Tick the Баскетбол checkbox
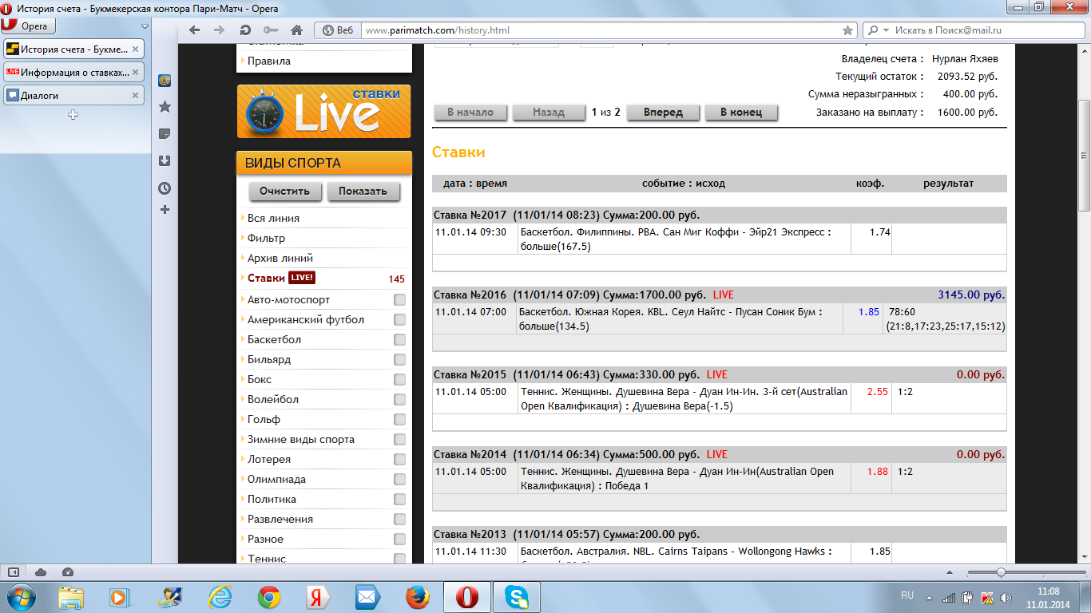The height and width of the screenshot is (613, 1091). tap(399, 340)
